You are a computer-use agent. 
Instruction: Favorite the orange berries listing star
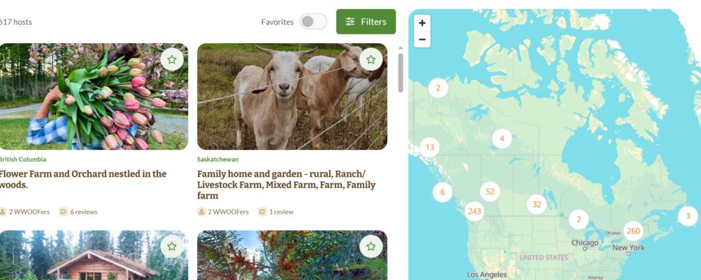pyautogui.click(x=370, y=246)
